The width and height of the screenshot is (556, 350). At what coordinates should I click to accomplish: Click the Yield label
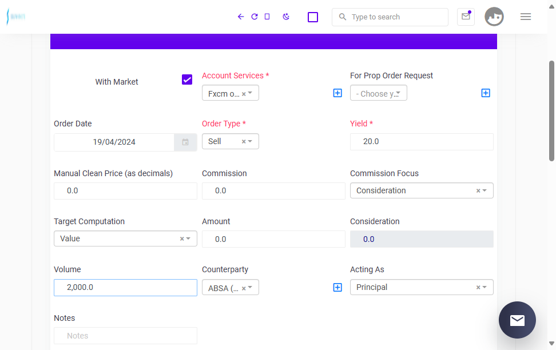362,124
